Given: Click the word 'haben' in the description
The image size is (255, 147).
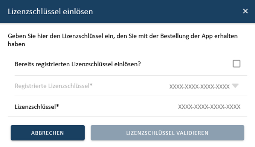Looking at the screenshot, I should (x=17, y=44).
